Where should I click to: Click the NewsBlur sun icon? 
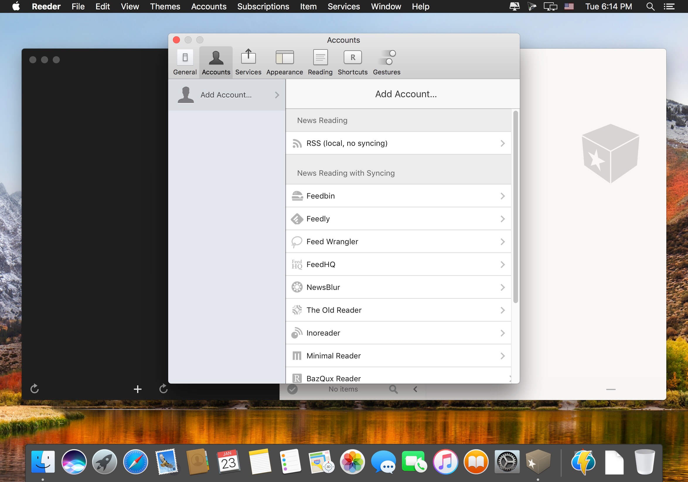point(297,287)
